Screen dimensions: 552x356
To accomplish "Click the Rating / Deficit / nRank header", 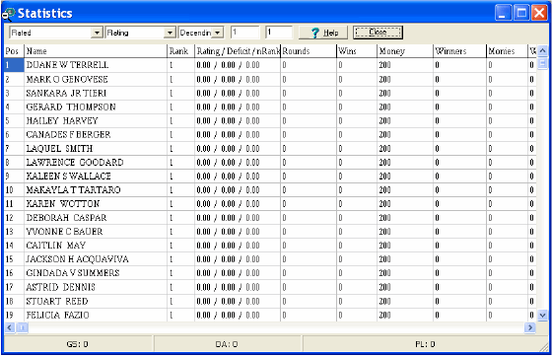I will pyautogui.click(x=238, y=51).
